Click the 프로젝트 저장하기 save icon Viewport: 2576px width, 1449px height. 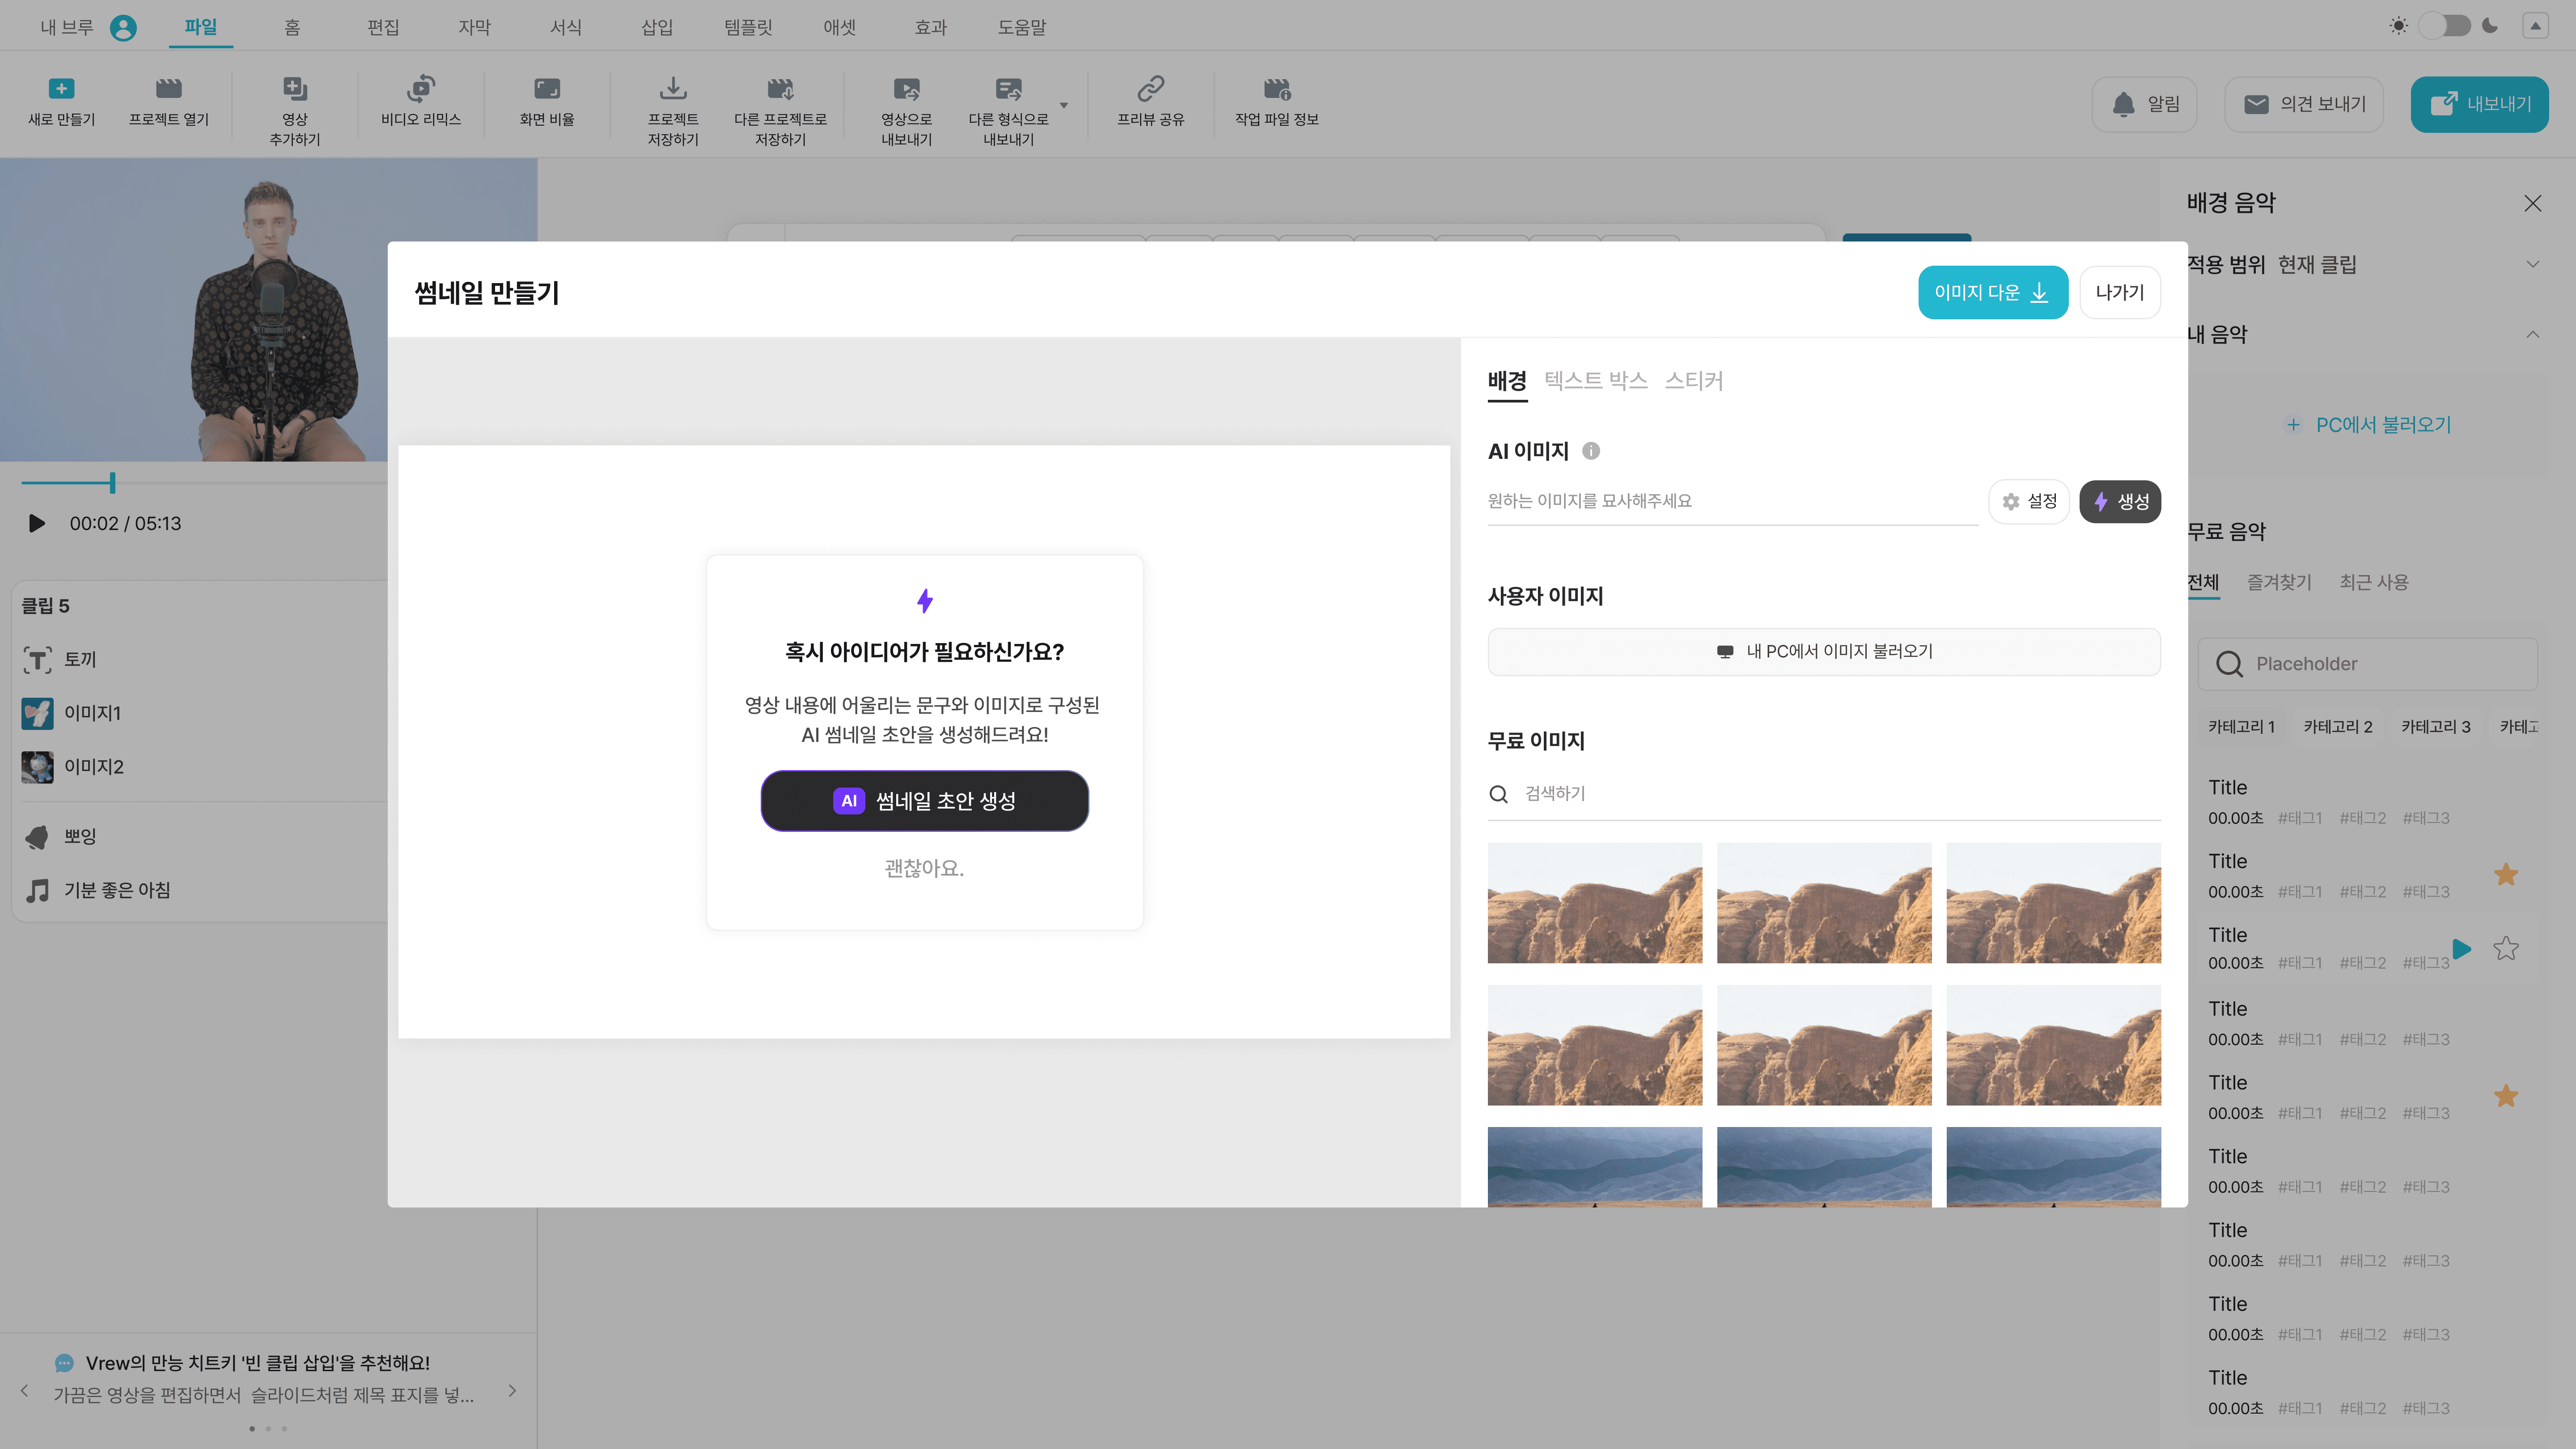click(672, 89)
